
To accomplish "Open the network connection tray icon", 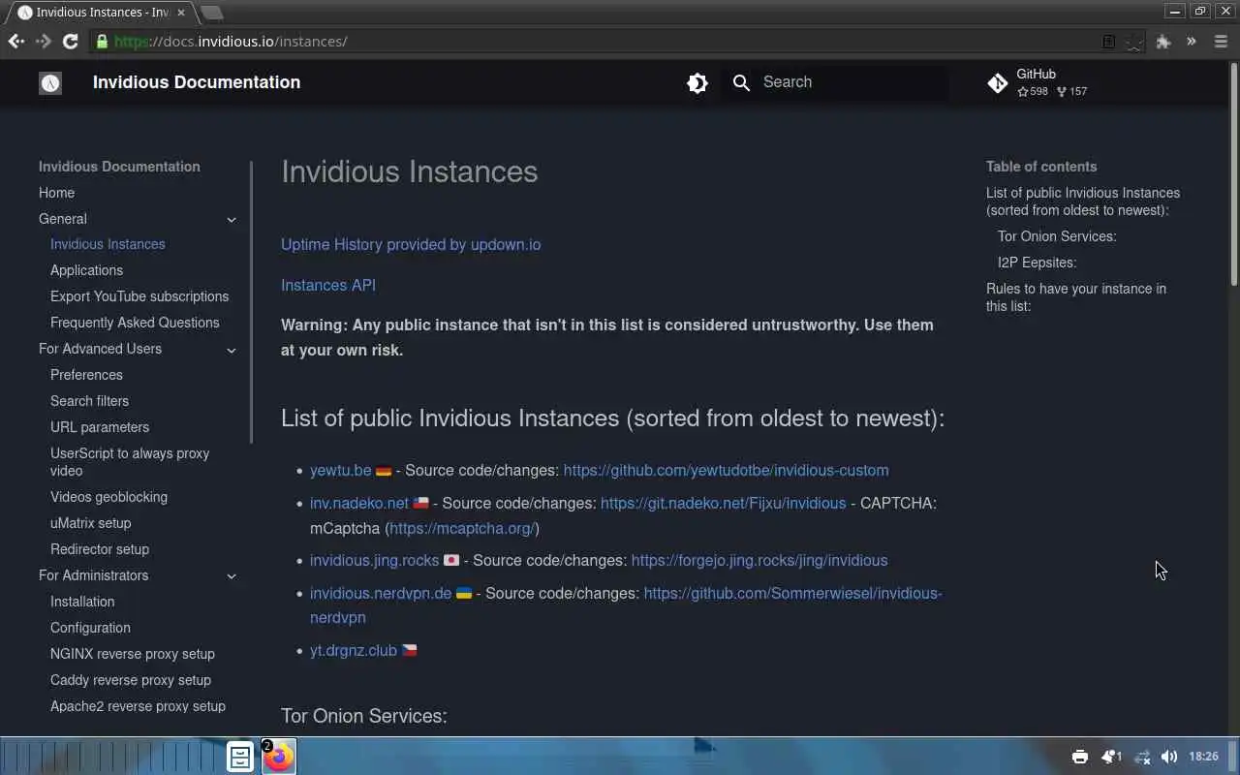I will [1142, 757].
